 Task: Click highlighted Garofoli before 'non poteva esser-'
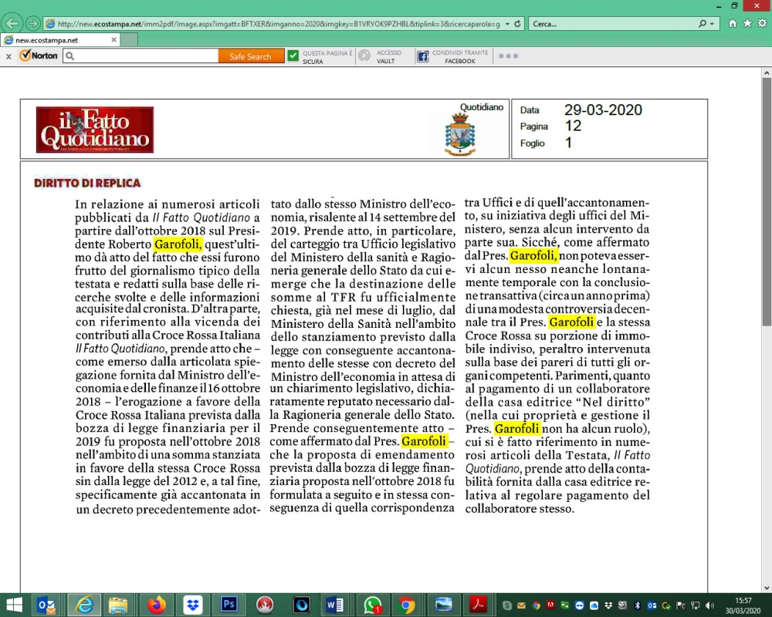coord(533,255)
